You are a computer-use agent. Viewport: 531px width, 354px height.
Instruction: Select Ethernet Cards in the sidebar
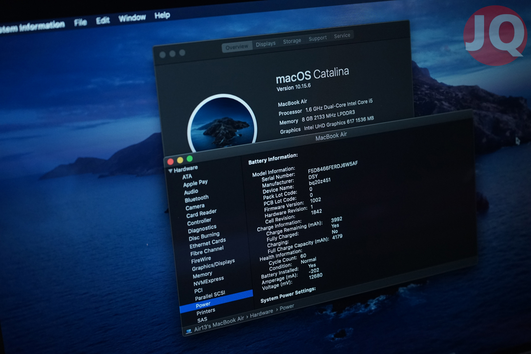tap(208, 243)
